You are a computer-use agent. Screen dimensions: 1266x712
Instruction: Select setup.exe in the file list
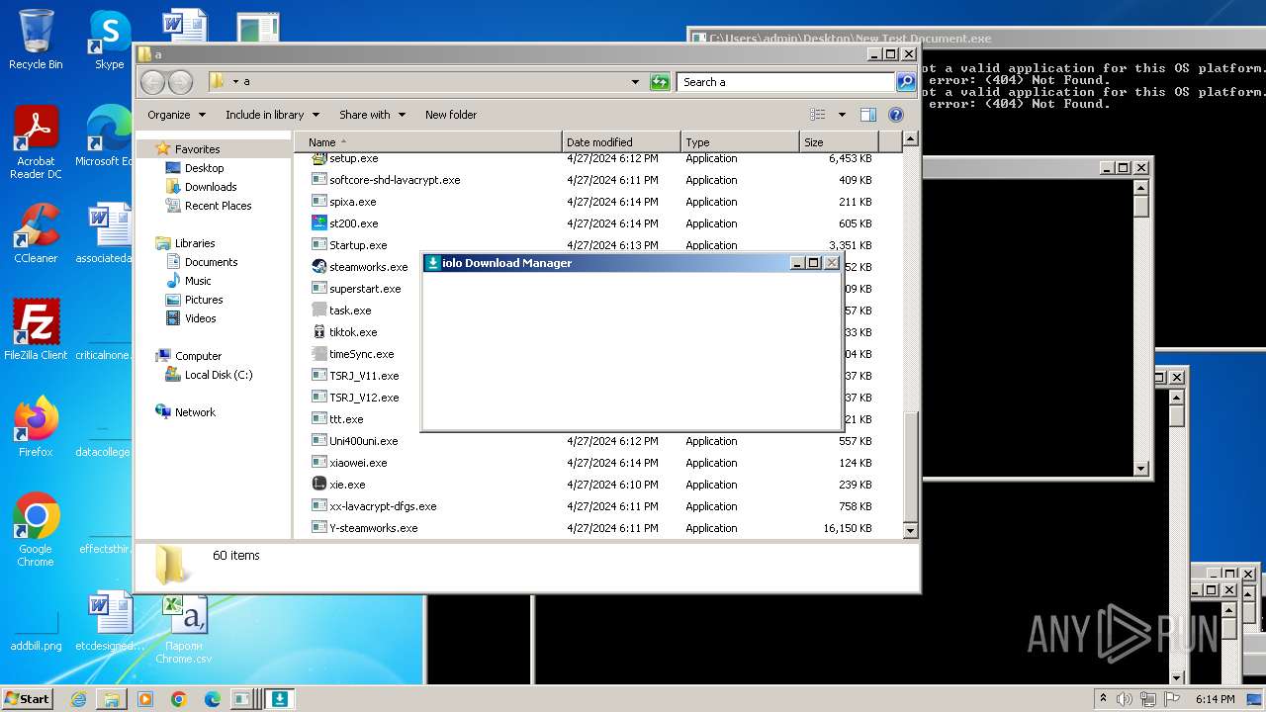pos(344,158)
